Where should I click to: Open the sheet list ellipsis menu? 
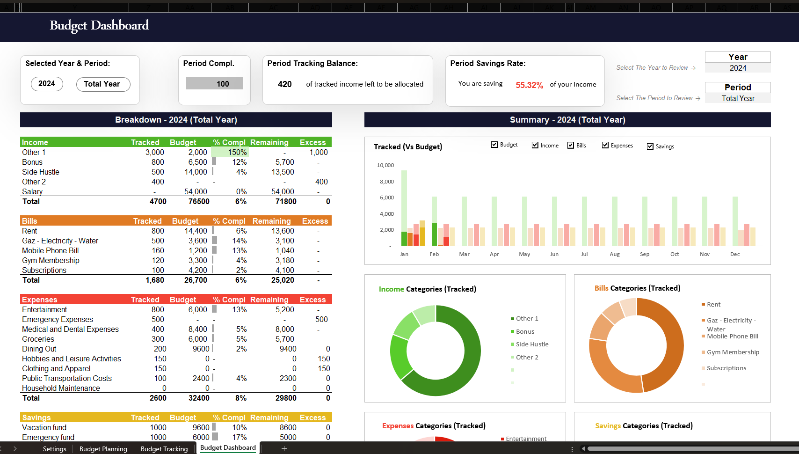[x=572, y=448]
